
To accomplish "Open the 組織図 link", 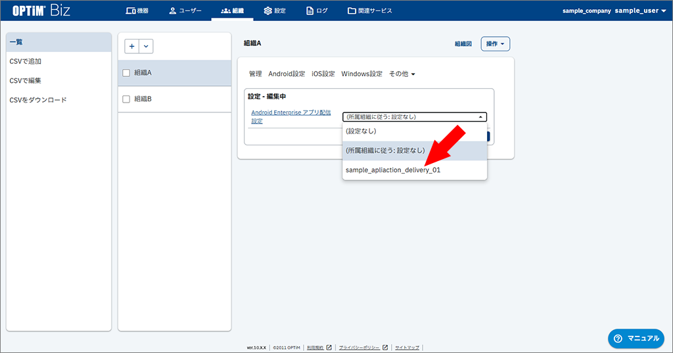I will pyautogui.click(x=463, y=44).
